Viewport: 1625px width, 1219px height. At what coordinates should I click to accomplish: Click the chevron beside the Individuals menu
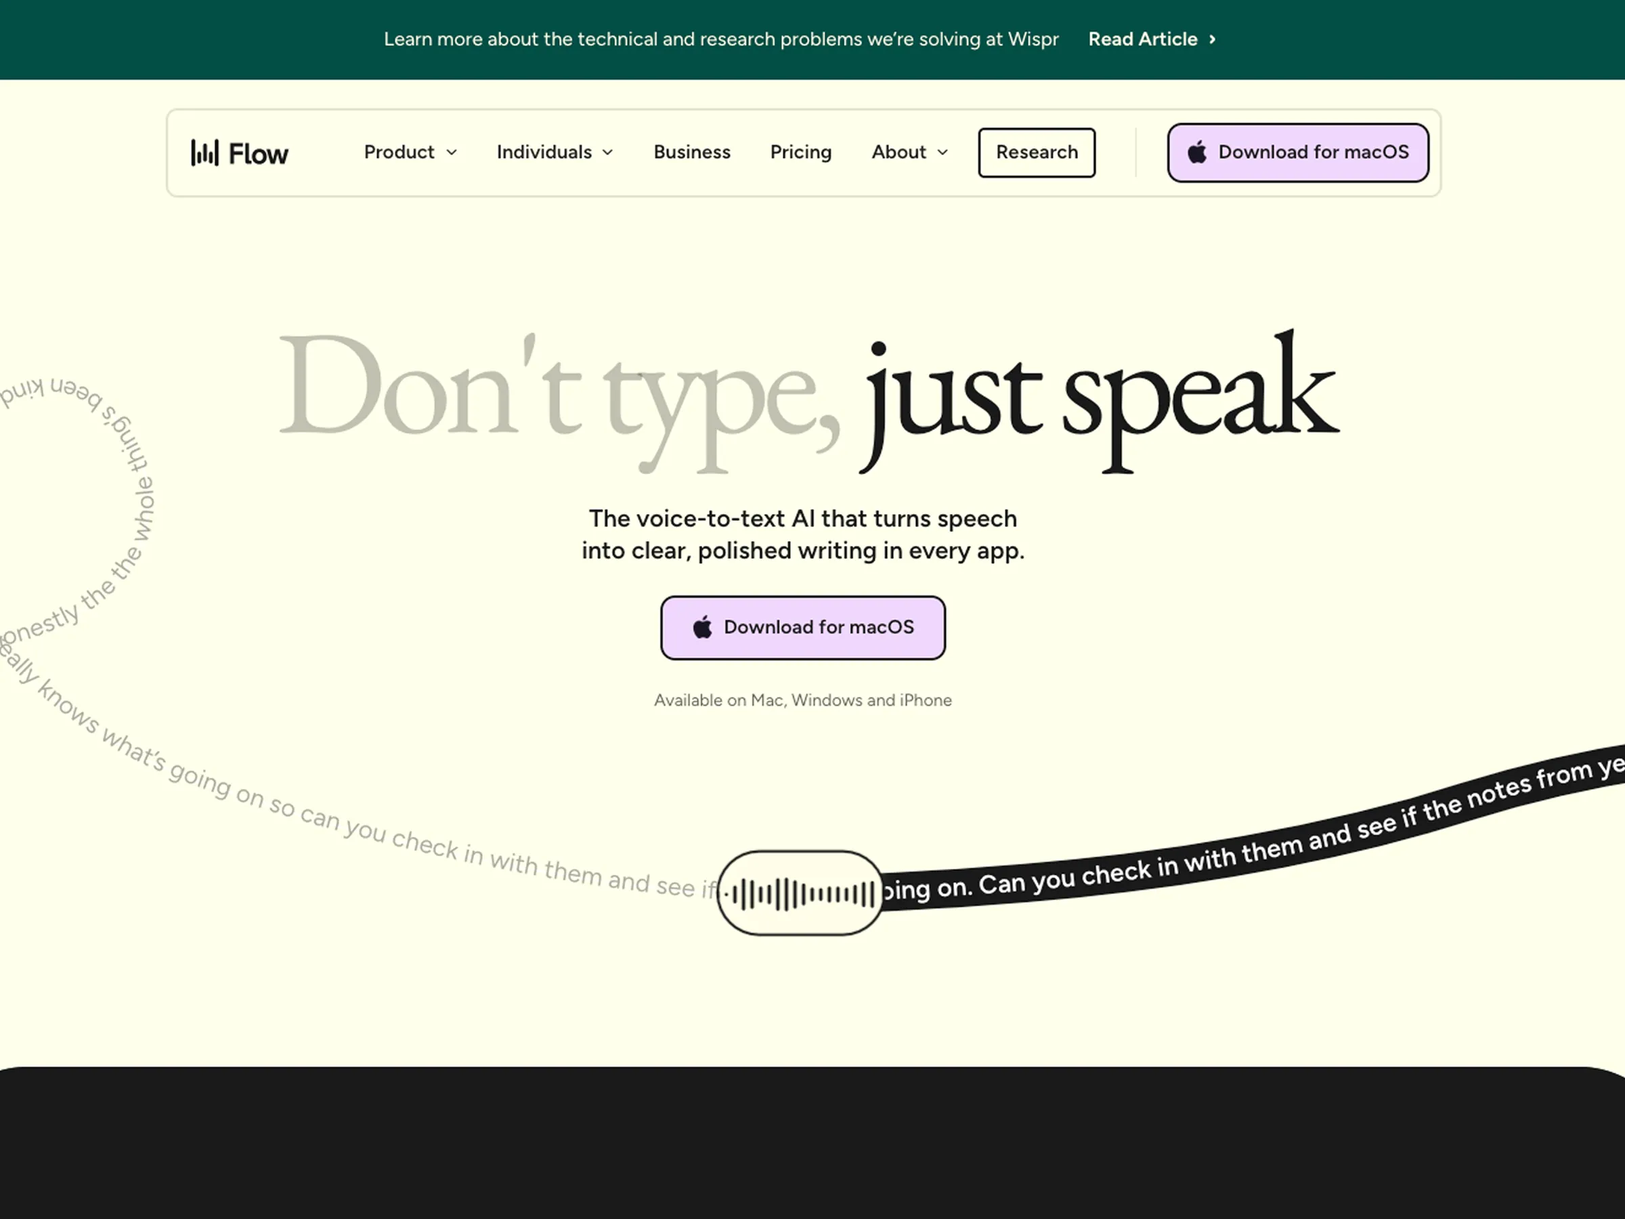coord(607,153)
